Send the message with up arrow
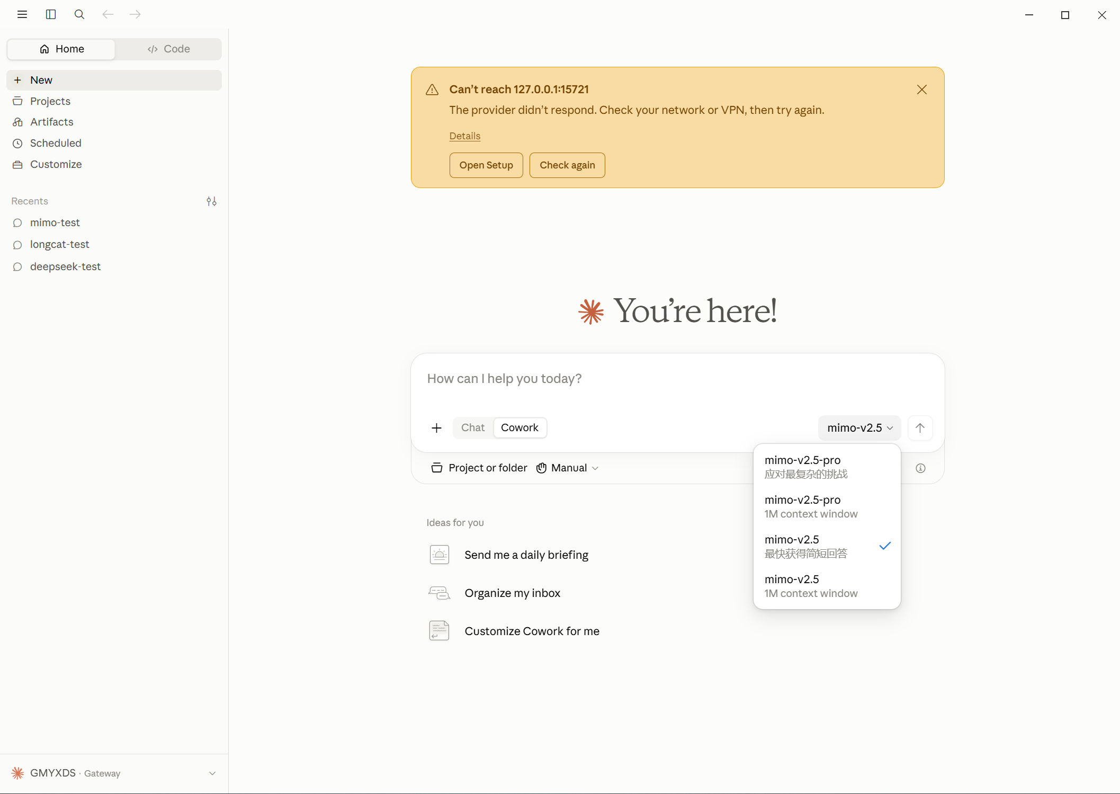The width and height of the screenshot is (1120, 794). point(920,428)
